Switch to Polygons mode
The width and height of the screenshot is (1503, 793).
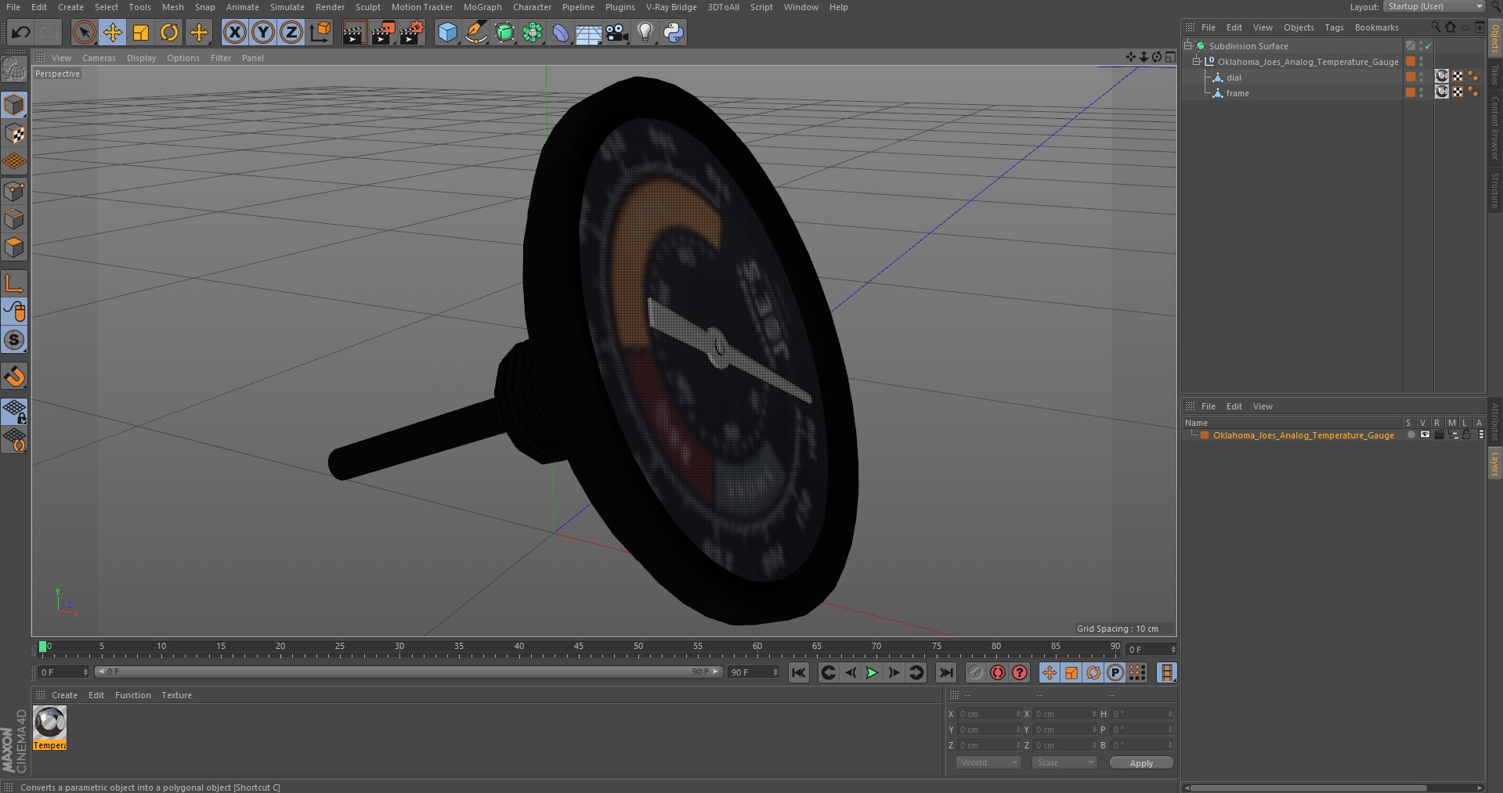pyautogui.click(x=14, y=247)
